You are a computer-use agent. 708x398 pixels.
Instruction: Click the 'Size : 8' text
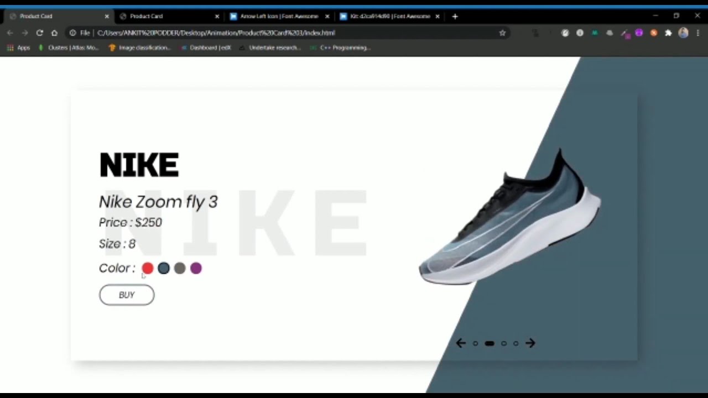(117, 244)
